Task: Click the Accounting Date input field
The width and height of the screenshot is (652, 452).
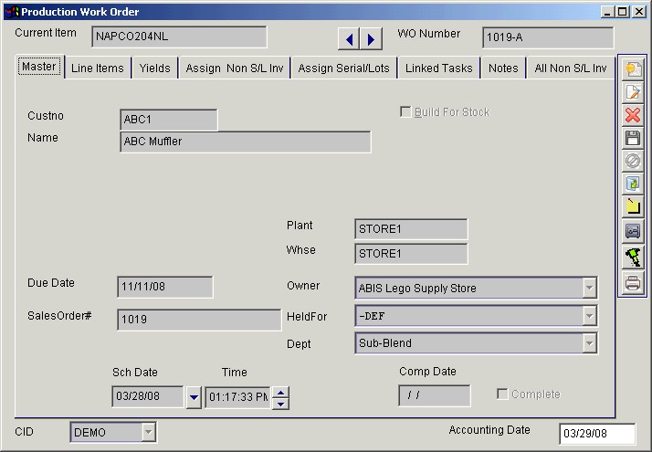Action: click(x=597, y=434)
